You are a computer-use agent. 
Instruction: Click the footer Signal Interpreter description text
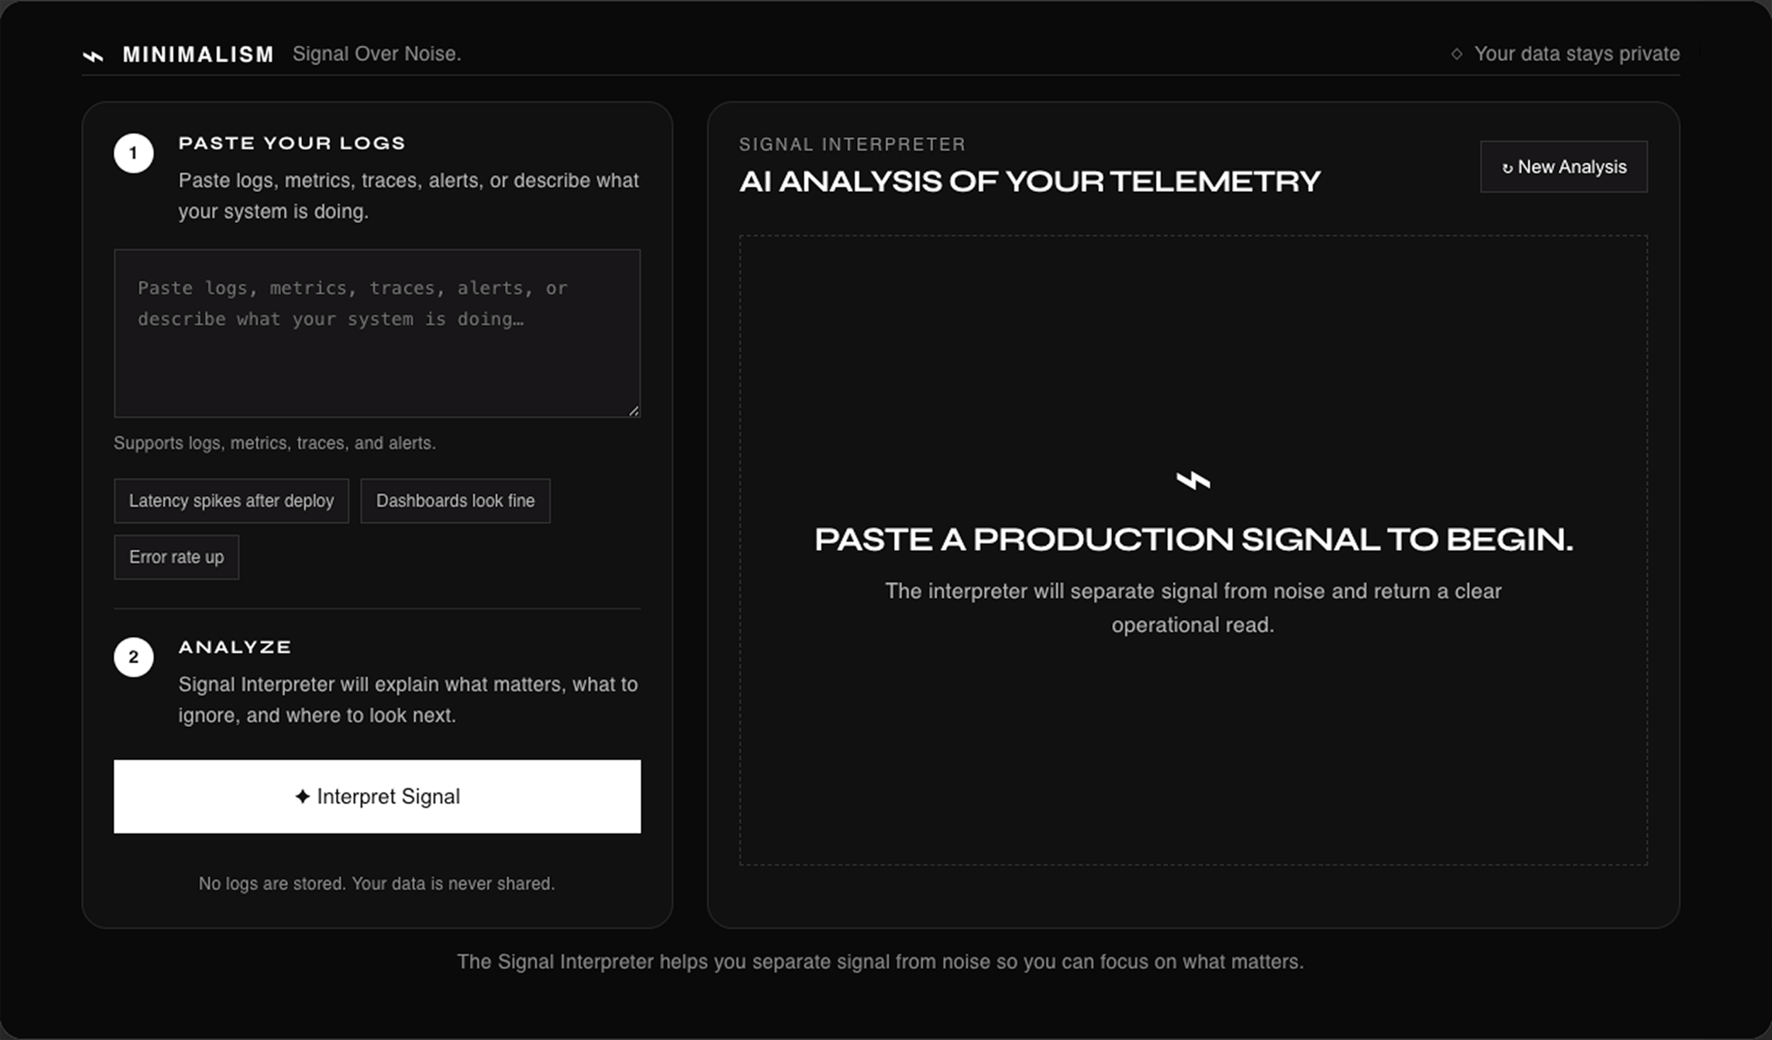tap(880, 961)
